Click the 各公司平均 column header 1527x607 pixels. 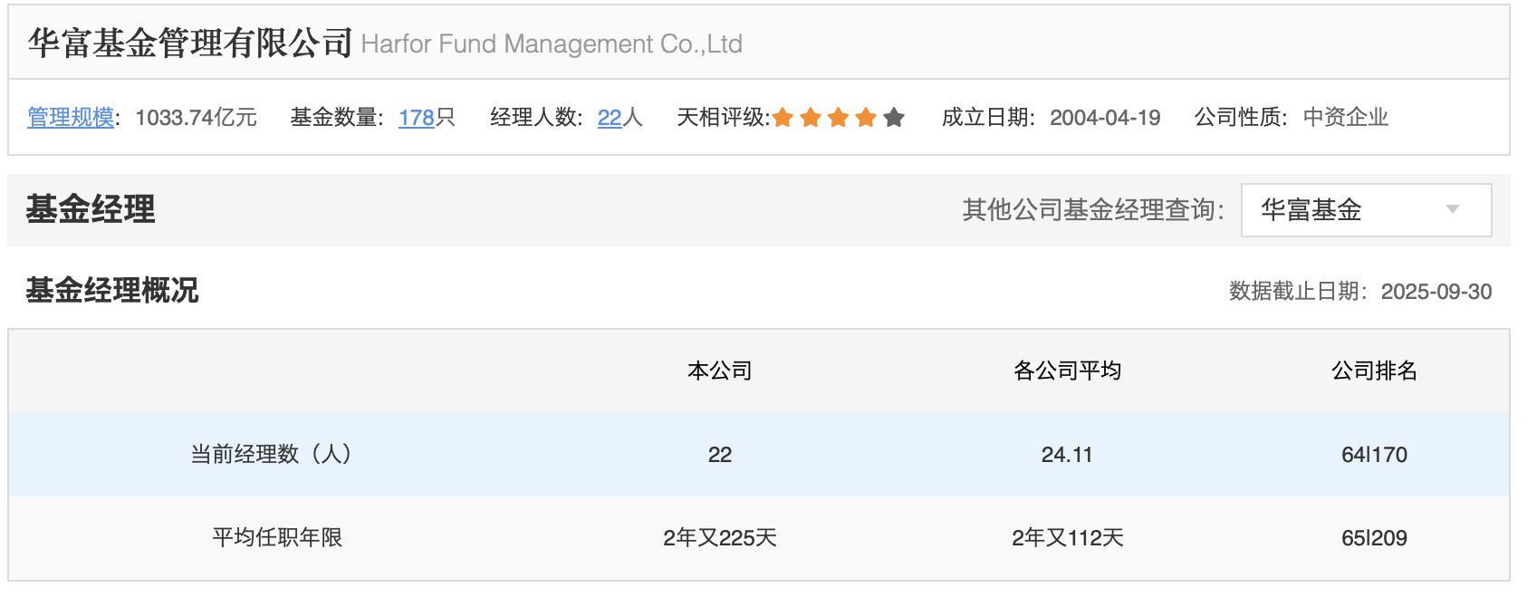[1067, 371]
